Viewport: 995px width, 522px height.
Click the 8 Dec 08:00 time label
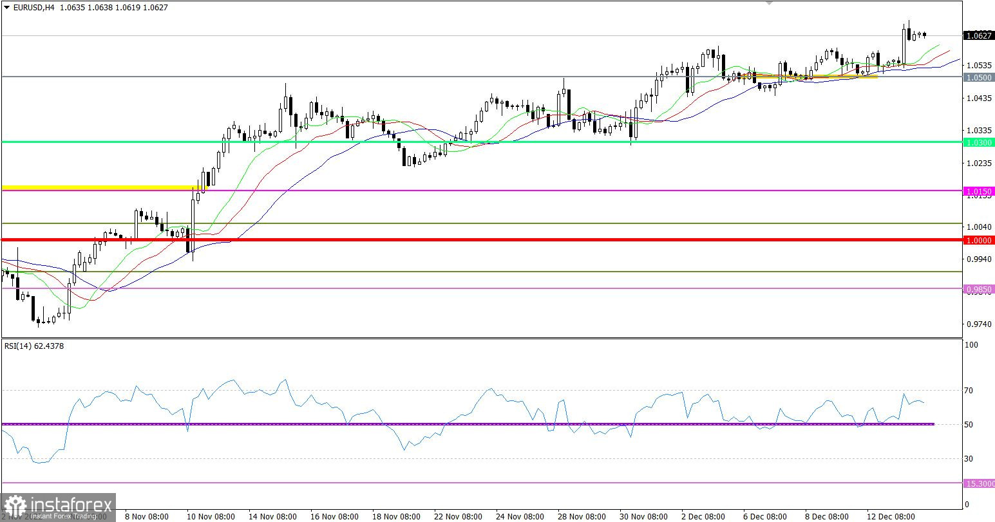pos(826,516)
